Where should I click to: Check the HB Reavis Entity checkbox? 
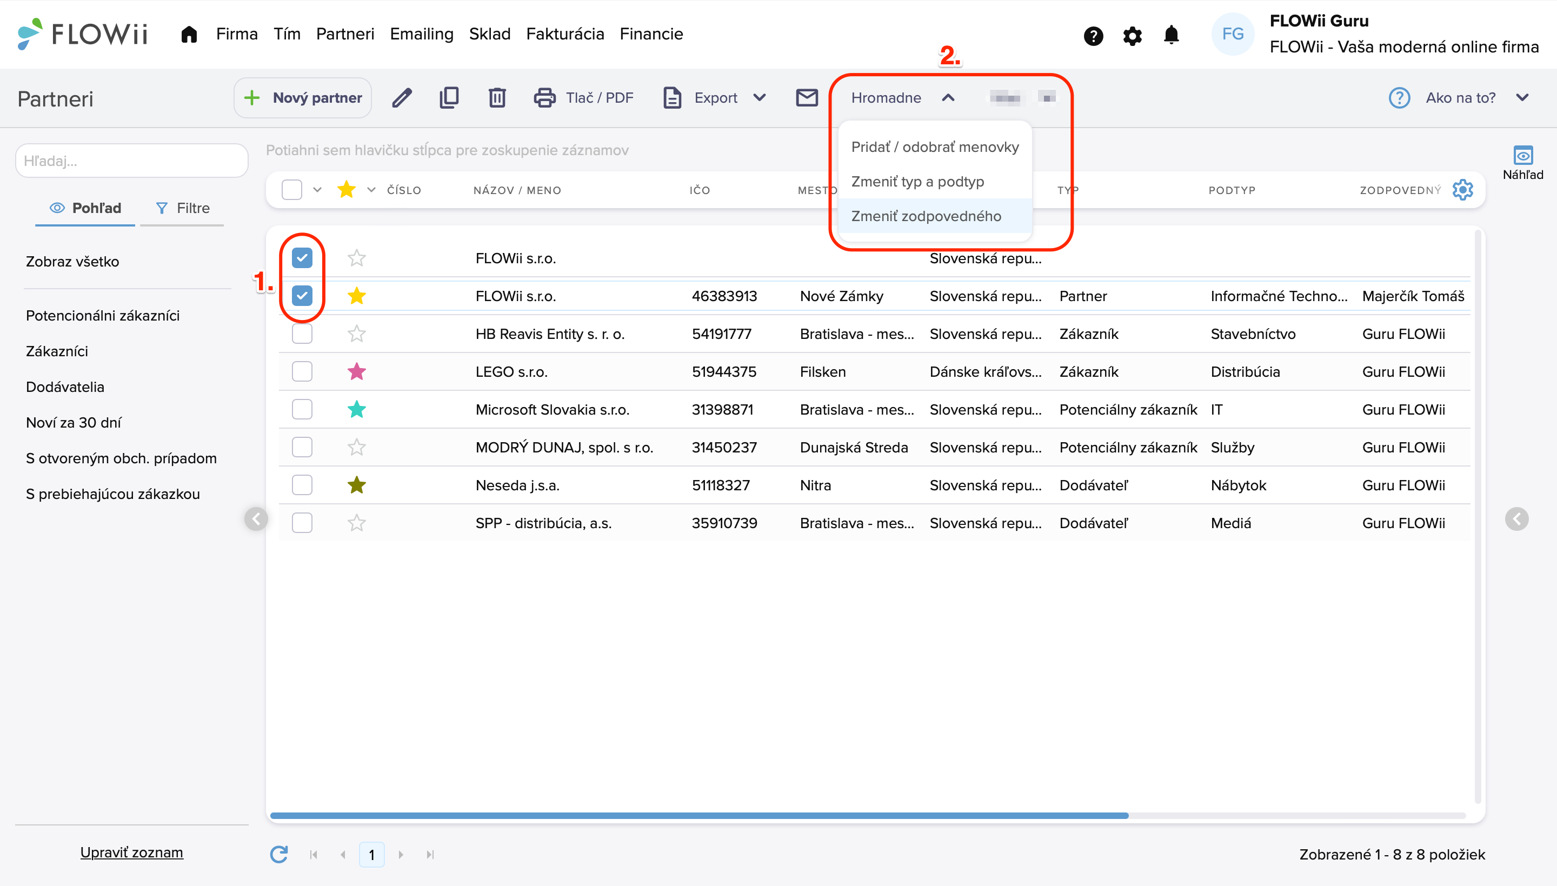pos(302,334)
